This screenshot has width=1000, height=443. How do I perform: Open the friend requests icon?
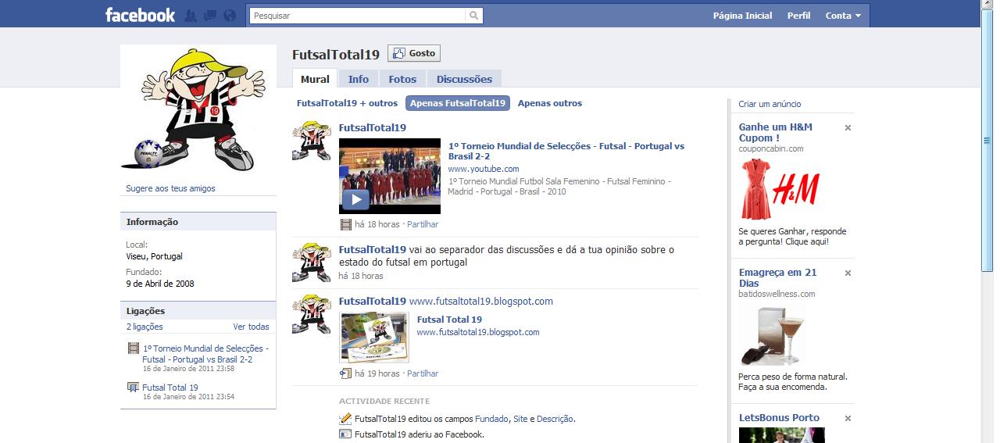[x=191, y=16]
